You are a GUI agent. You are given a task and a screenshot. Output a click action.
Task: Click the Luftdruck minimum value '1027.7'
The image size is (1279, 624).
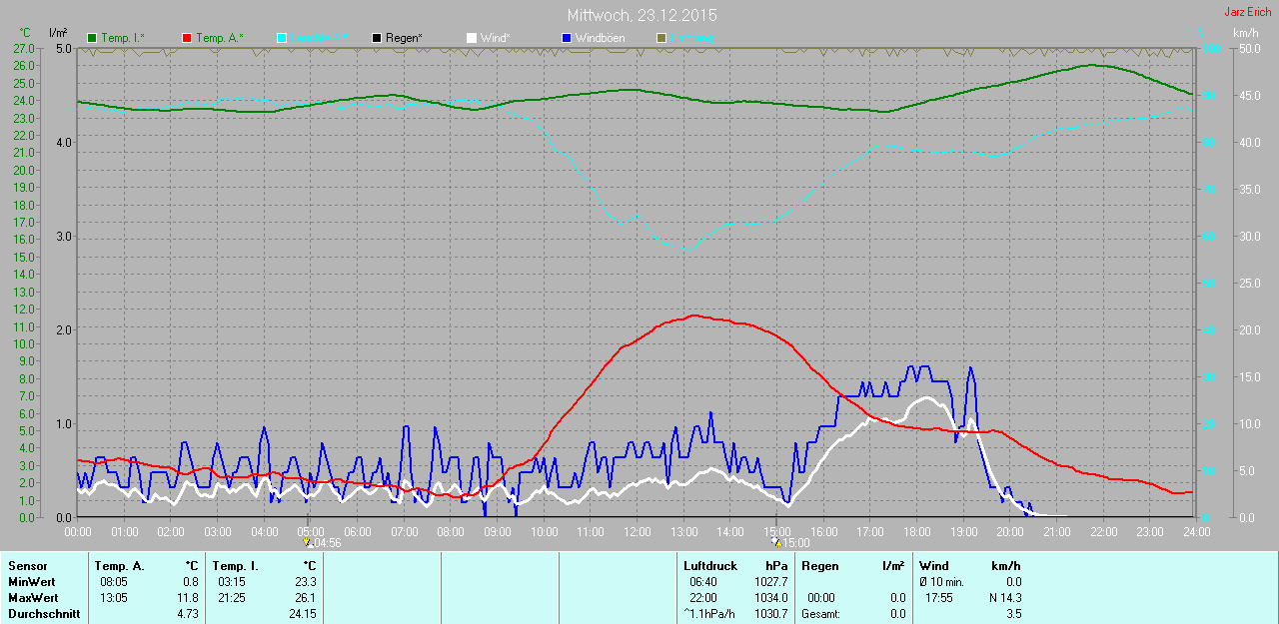(770, 582)
